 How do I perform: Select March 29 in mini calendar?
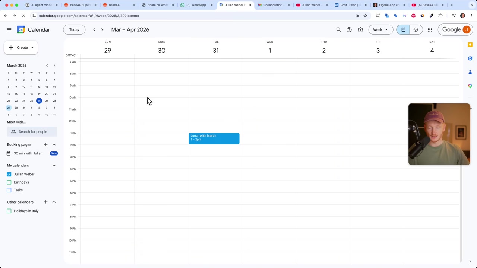[x=9, y=108]
